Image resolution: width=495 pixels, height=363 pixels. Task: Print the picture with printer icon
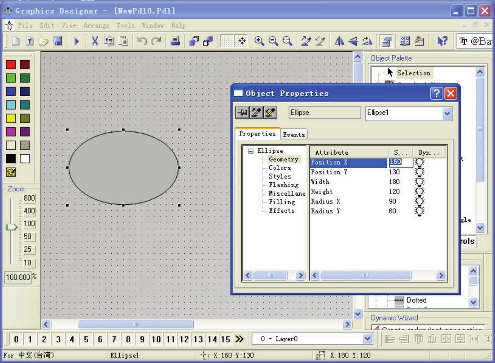(x=175, y=41)
